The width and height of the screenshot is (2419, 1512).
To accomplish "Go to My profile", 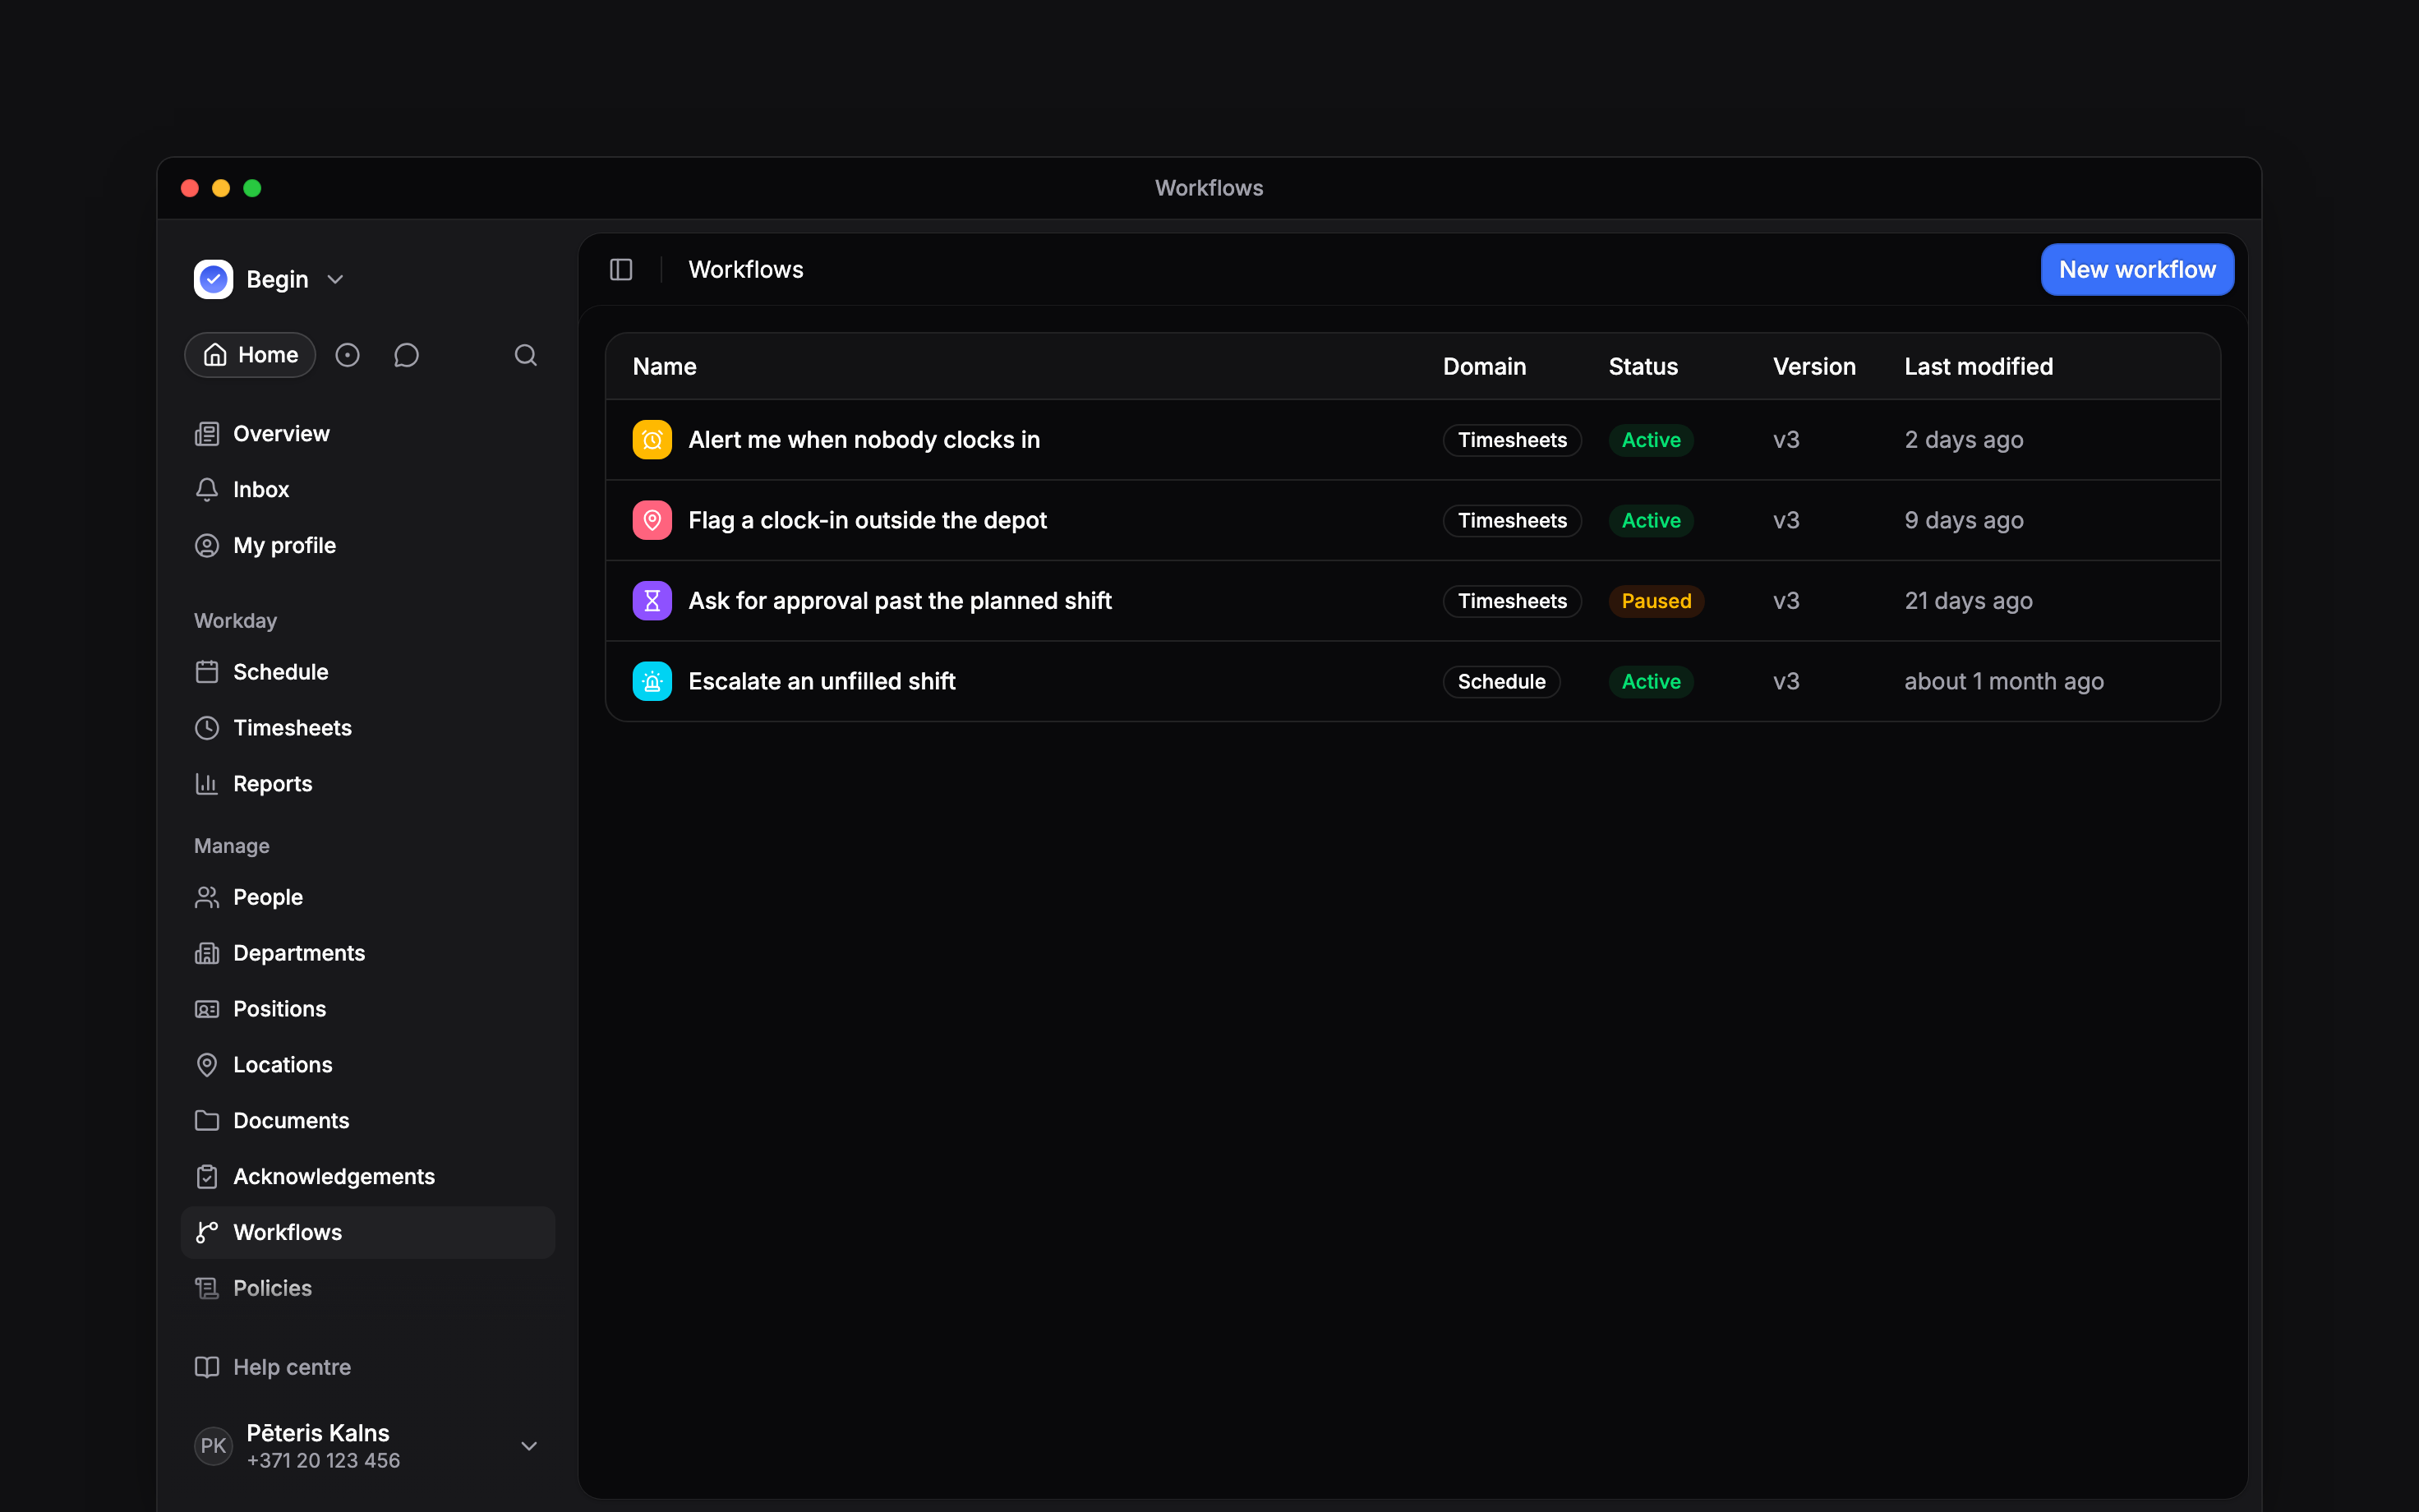I will click(x=368, y=546).
